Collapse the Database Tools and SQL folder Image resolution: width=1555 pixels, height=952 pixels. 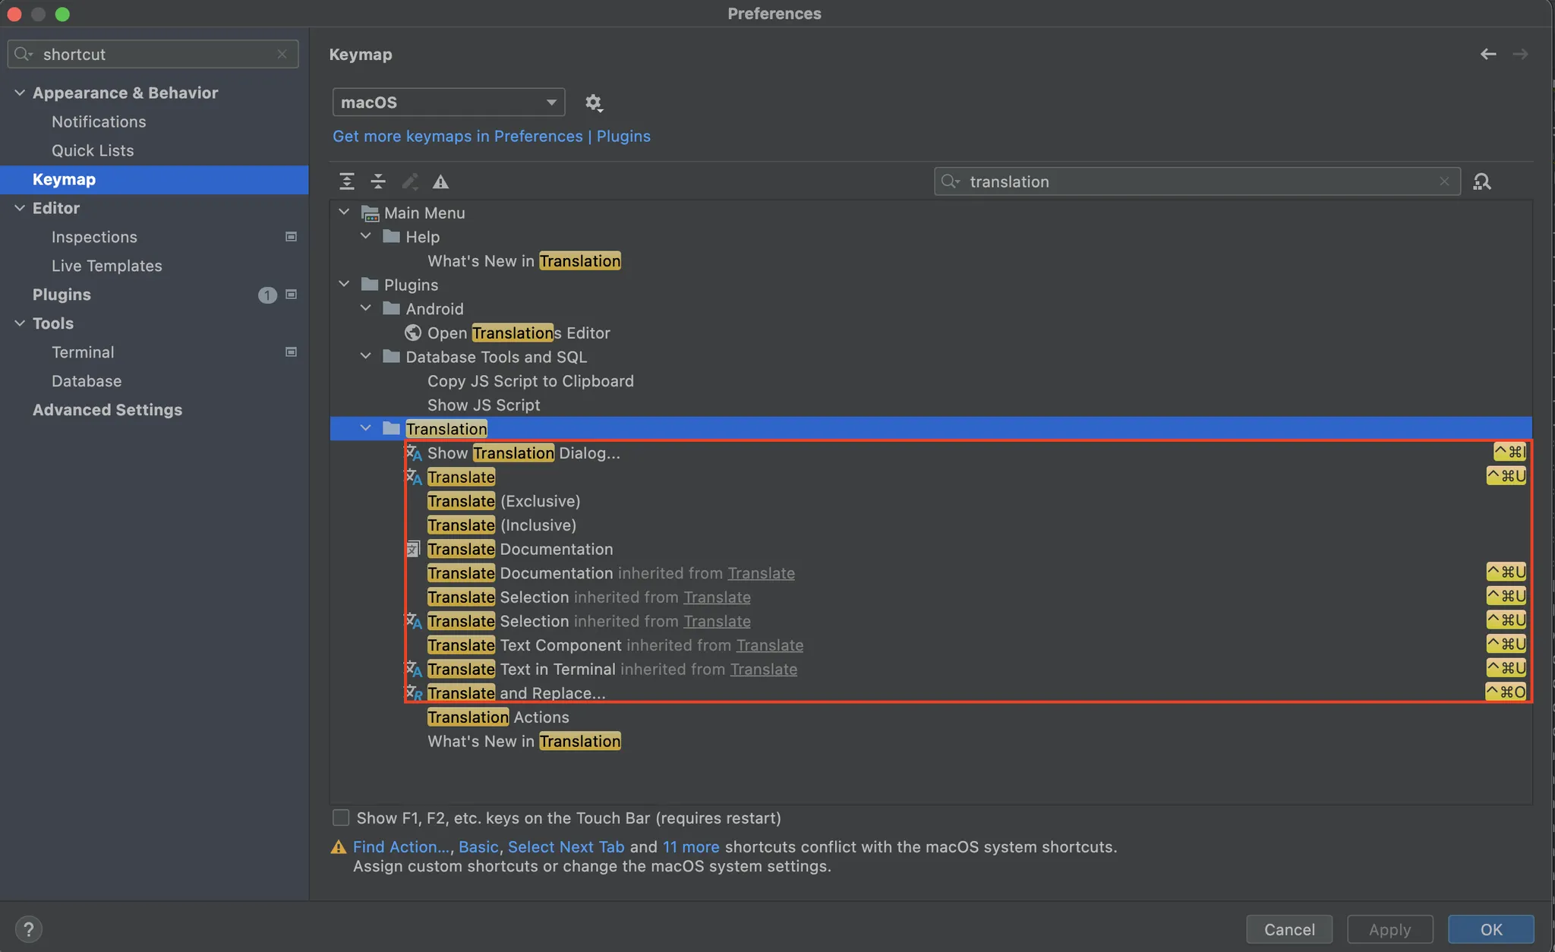tap(366, 357)
